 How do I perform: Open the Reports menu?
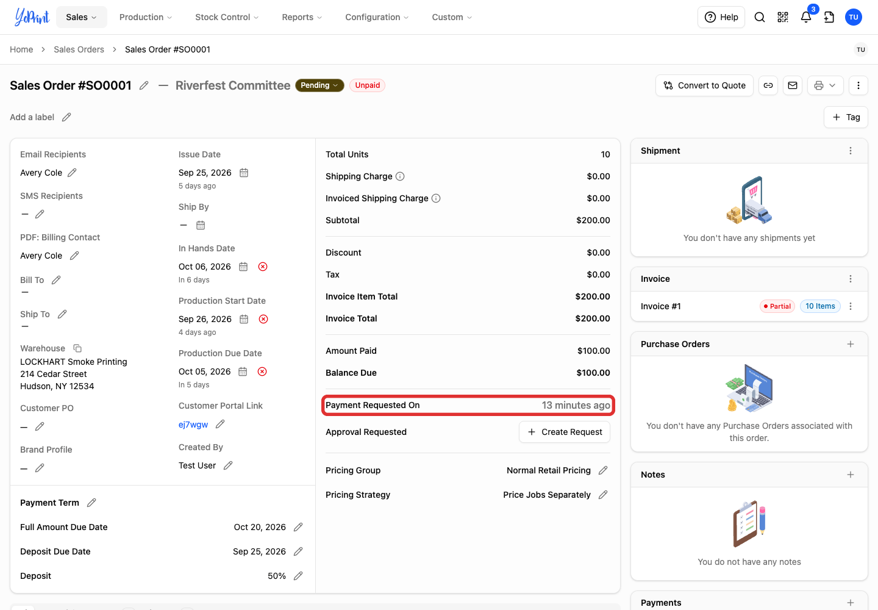tap(302, 17)
